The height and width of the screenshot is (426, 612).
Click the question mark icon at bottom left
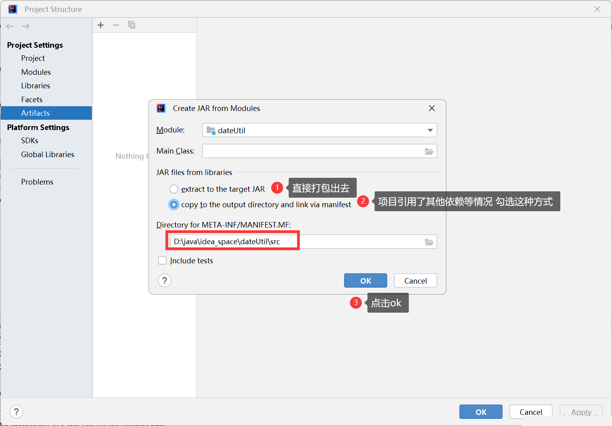pos(16,412)
